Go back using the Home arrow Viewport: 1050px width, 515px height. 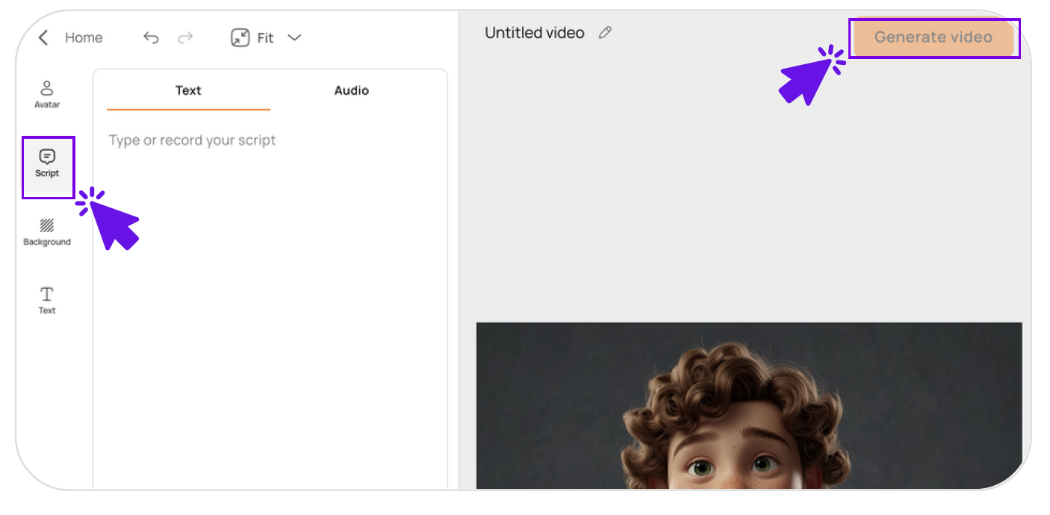pyautogui.click(x=43, y=37)
